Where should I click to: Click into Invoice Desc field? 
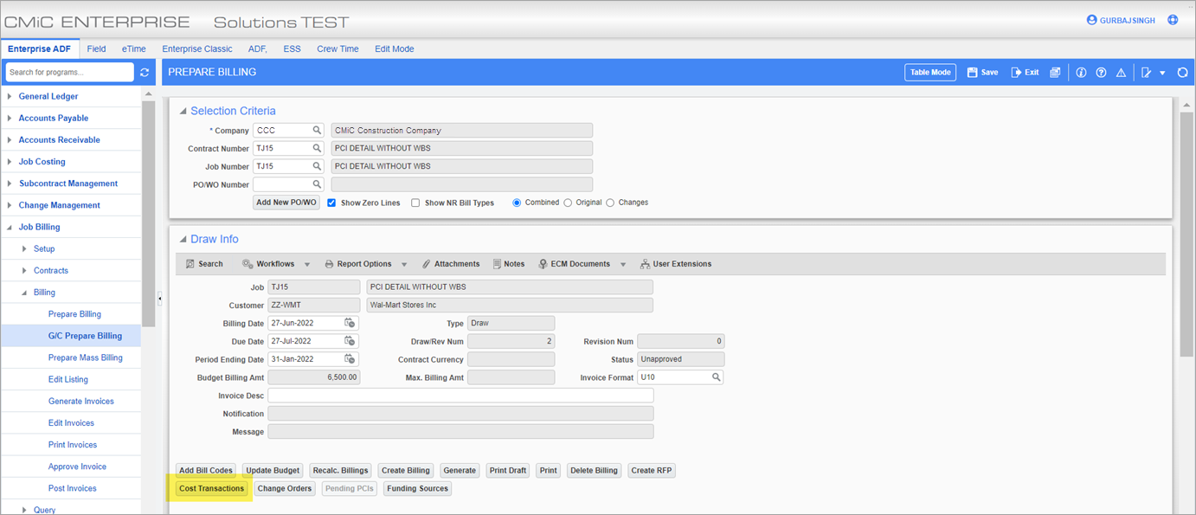coord(460,396)
